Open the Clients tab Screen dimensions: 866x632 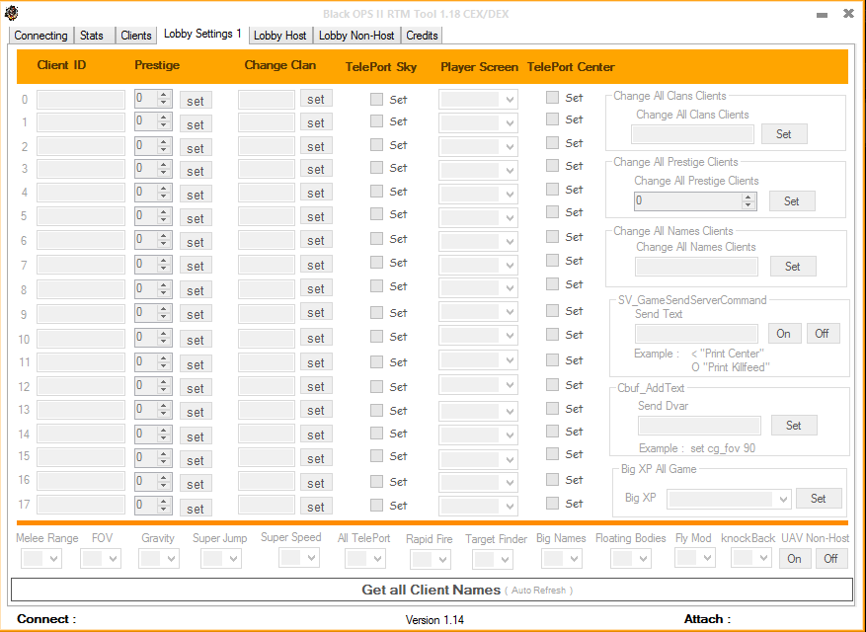[x=136, y=36]
